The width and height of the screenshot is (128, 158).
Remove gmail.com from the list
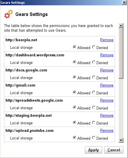coord(107,85)
